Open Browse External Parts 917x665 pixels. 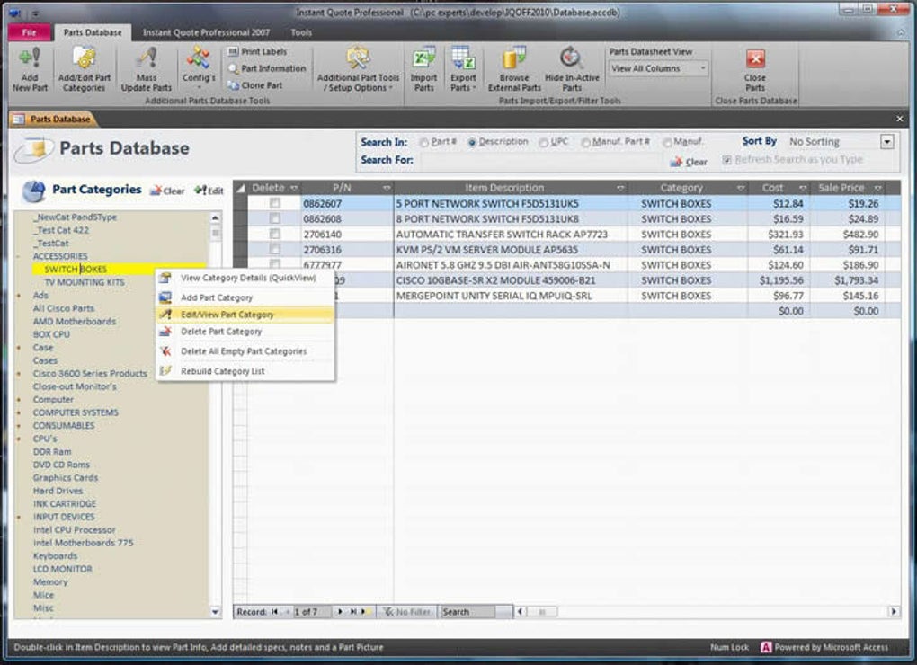514,69
